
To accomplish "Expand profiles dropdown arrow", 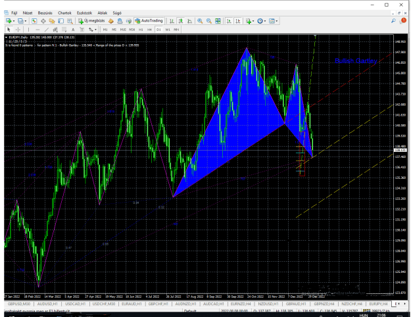I will pos(26,21).
